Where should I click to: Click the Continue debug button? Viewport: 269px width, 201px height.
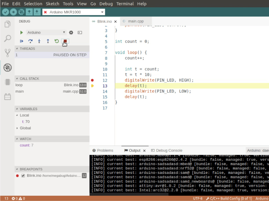pos(22,41)
